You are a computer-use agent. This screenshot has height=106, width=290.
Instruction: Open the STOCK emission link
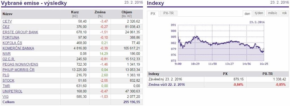[x=8, y=81]
